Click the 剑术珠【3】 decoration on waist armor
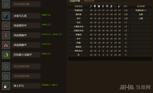 click(x=46, y=44)
